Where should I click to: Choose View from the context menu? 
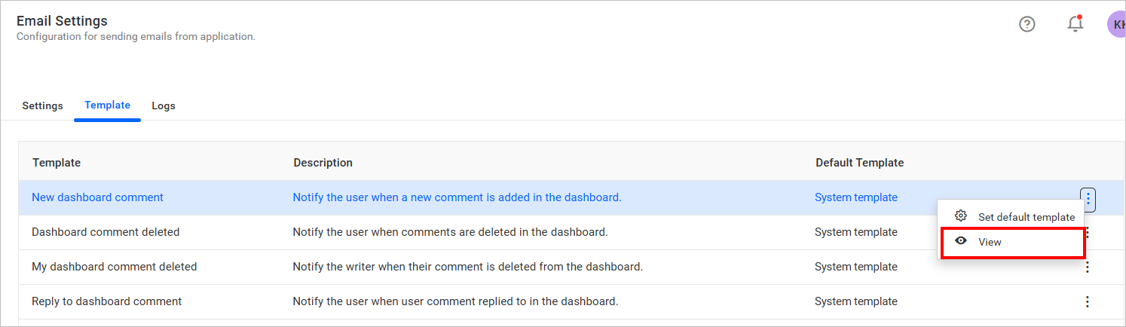(x=990, y=243)
